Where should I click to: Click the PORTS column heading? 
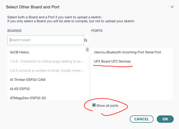tap(97, 31)
